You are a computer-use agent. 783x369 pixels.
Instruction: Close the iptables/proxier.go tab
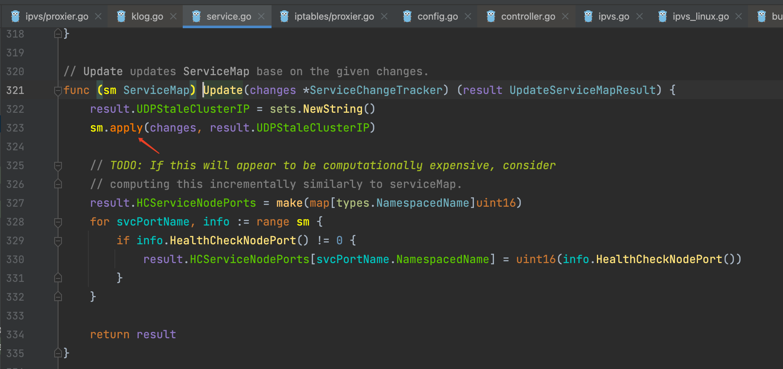click(384, 16)
